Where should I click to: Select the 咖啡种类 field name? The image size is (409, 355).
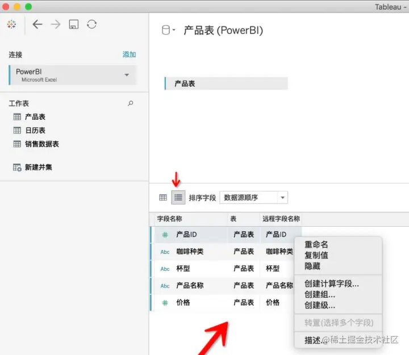click(x=190, y=252)
